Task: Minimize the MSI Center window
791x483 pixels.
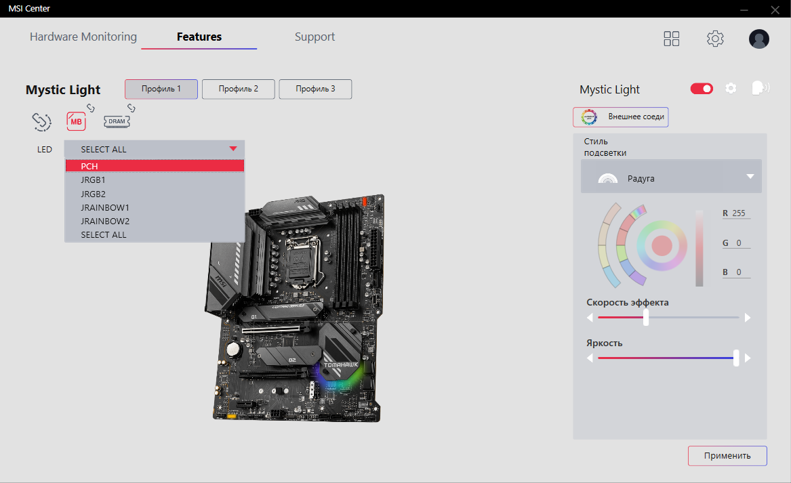Action: point(744,9)
